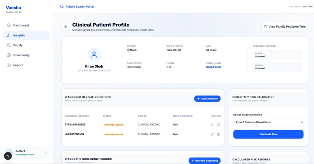This screenshot has width=314, height=164.
Task: Click the back arrow button
Action: [x=66, y=26]
